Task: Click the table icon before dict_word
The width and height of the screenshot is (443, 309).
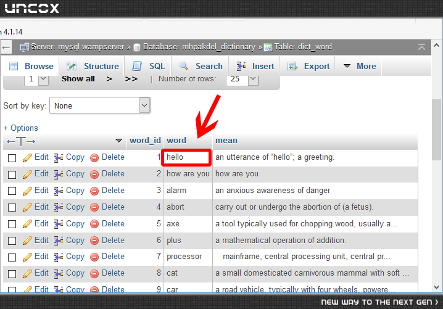Action: click(x=268, y=47)
